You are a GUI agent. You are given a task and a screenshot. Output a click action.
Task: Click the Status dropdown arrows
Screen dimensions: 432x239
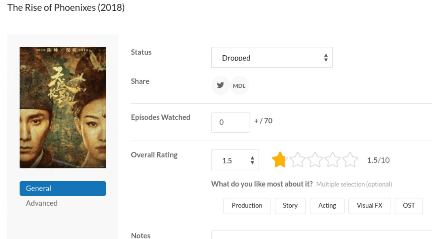tap(326, 58)
